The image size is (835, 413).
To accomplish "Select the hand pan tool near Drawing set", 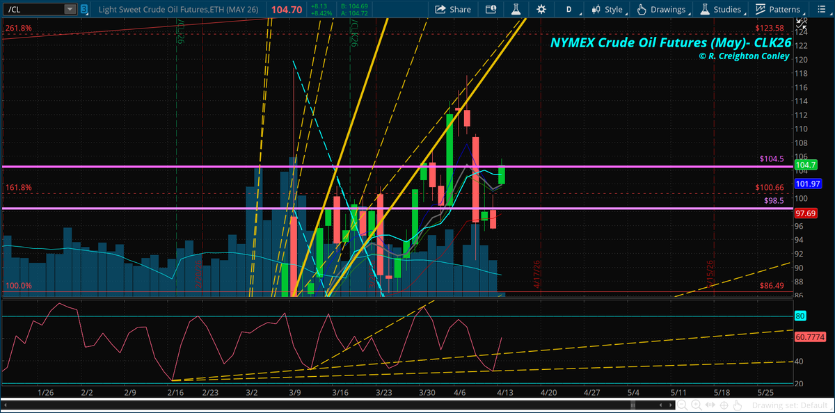I will [x=736, y=405].
